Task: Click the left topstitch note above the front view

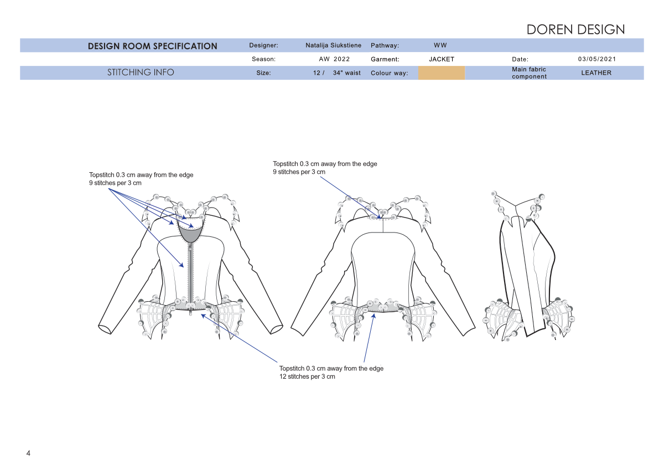Action: pyautogui.click(x=141, y=179)
